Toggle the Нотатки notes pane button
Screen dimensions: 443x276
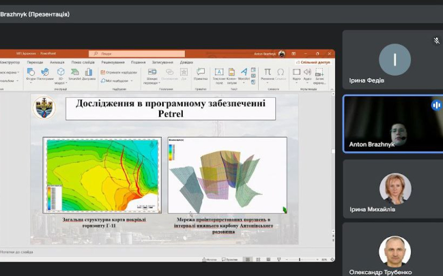209,259
